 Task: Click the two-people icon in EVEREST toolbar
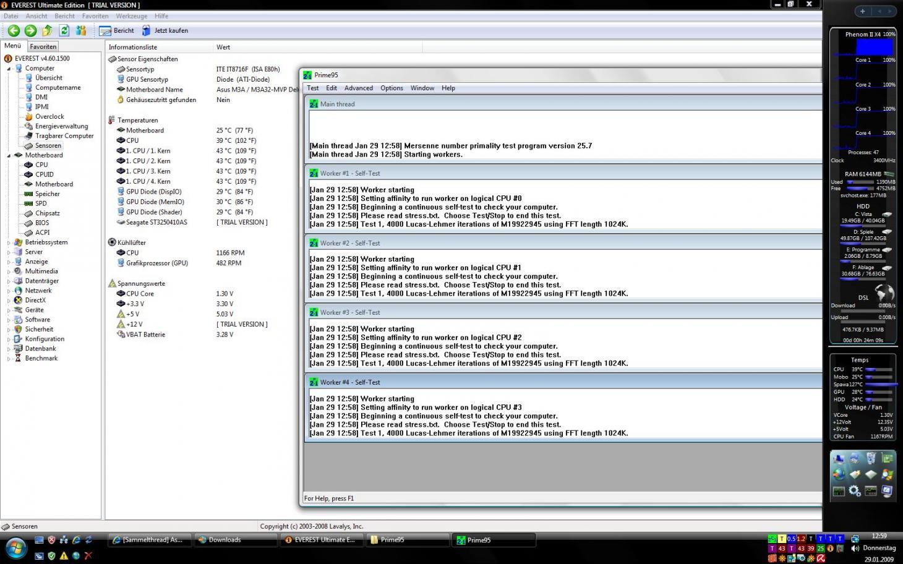[x=81, y=30]
